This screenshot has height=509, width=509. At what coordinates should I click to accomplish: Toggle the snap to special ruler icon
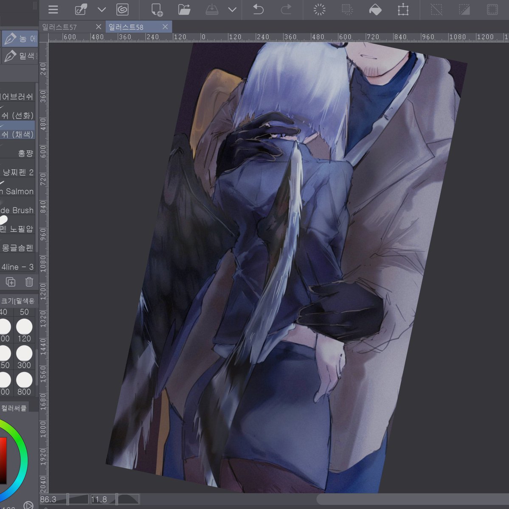click(464, 9)
